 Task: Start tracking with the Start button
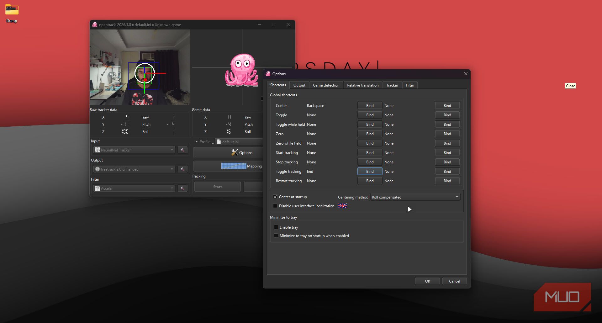pyautogui.click(x=217, y=187)
